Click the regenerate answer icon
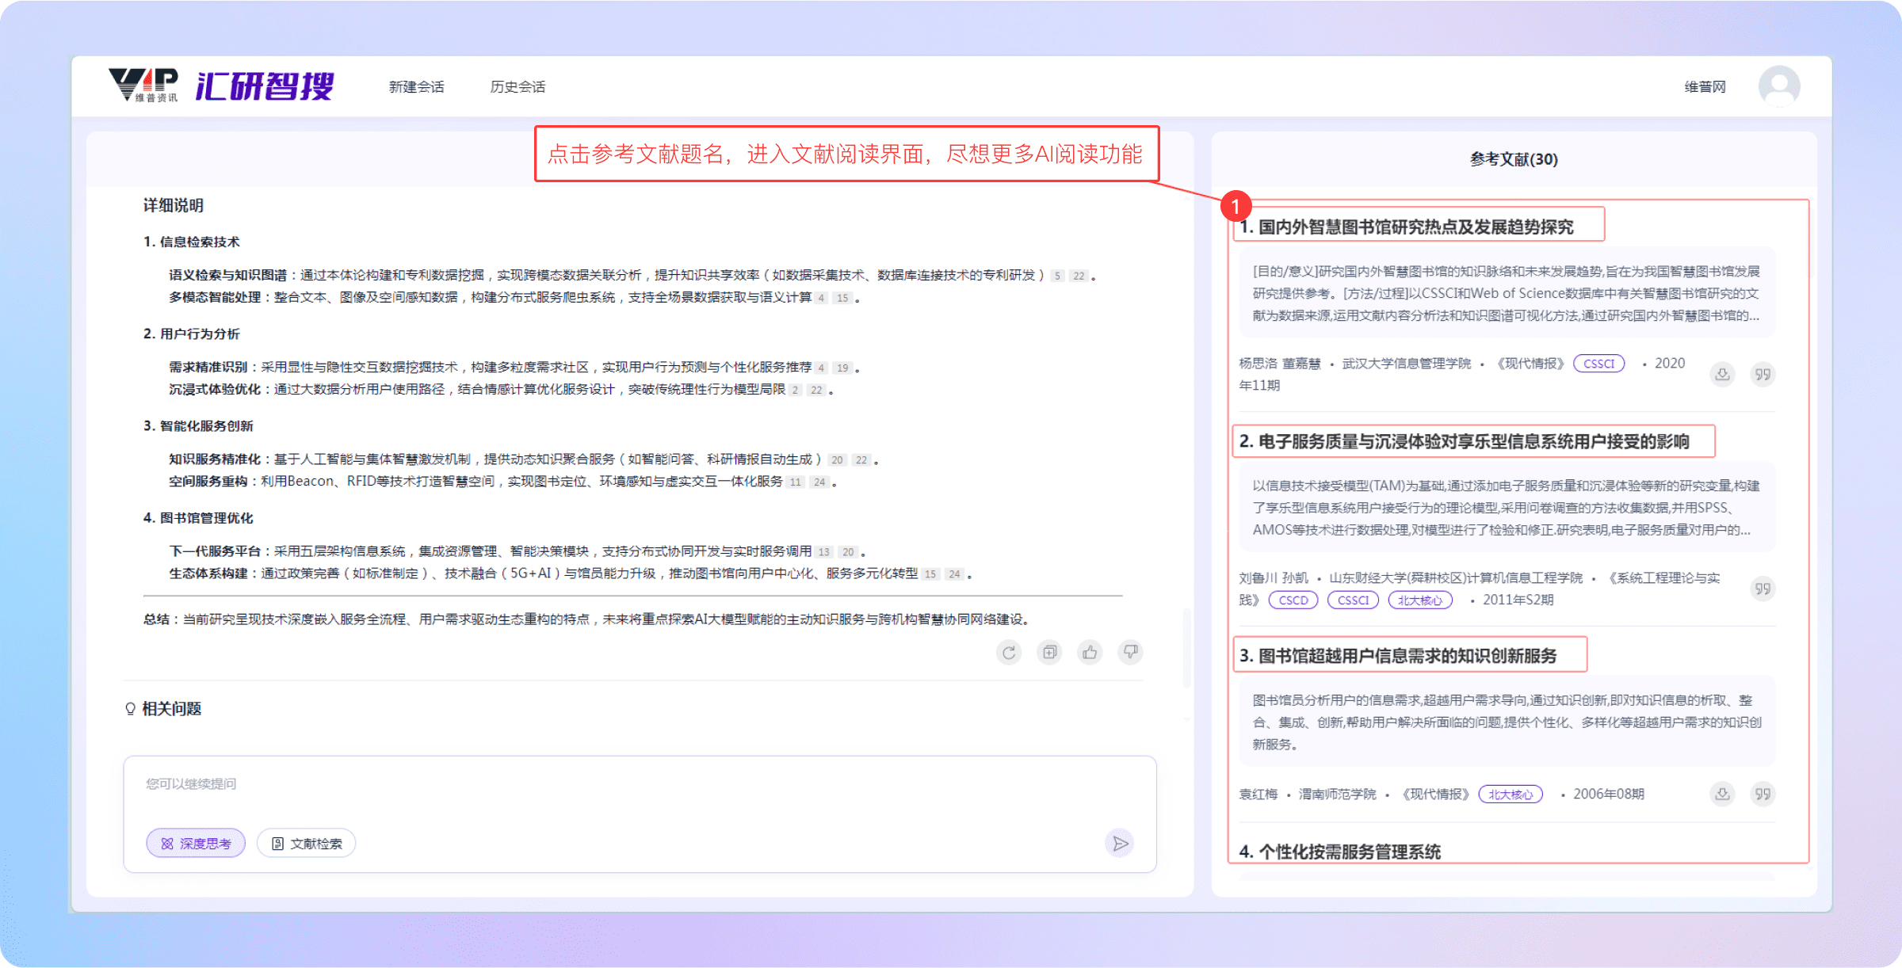Image resolution: width=1902 pixels, height=968 pixels. (x=1009, y=653)
